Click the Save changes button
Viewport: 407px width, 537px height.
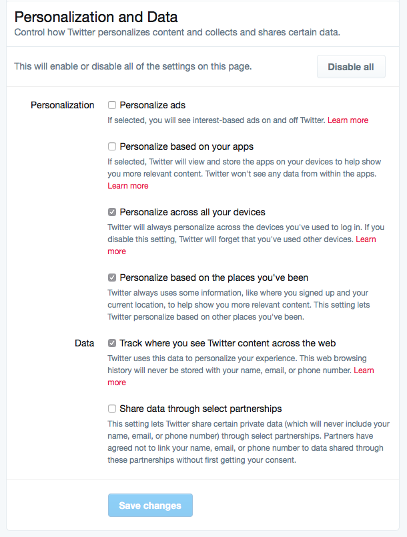(x=150, y=505)
